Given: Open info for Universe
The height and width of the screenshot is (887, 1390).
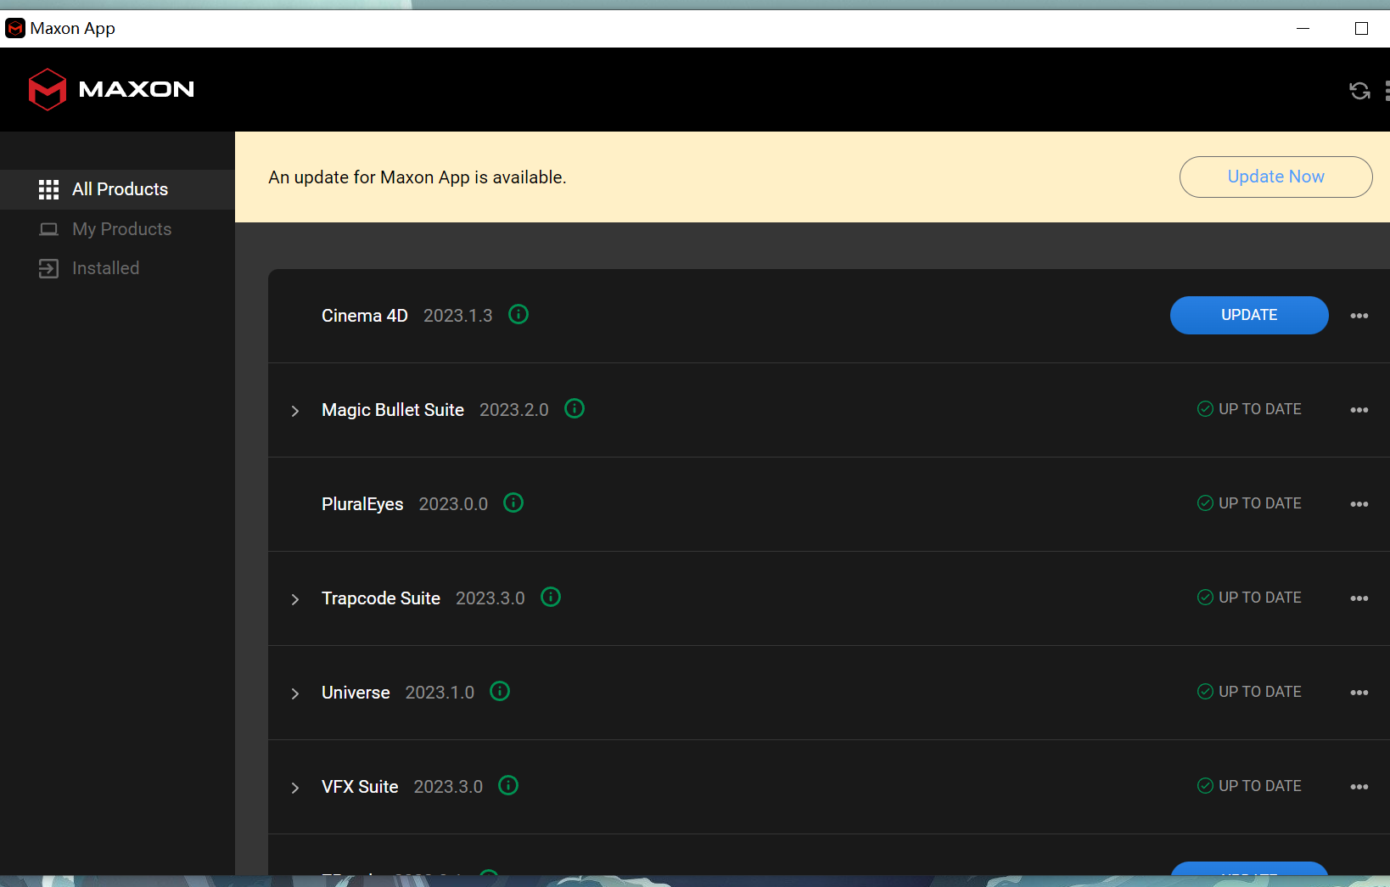Looking at the screenshot, I should click(500, 692).
